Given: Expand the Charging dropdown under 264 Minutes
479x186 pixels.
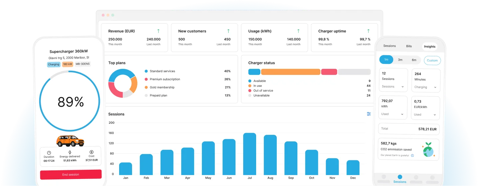Looking at the screenshot, I should [x=425, y=87].
